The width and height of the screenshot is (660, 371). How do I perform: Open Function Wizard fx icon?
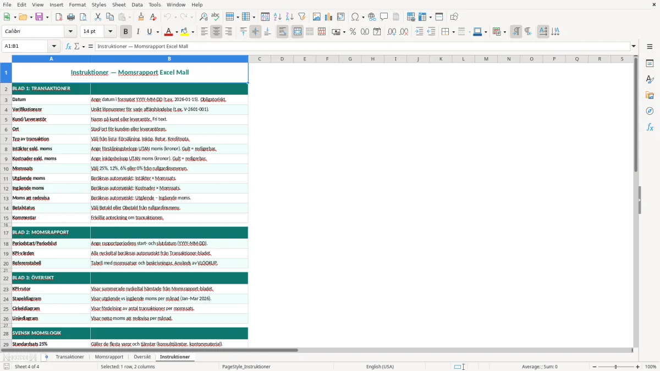tap(68, 46)
